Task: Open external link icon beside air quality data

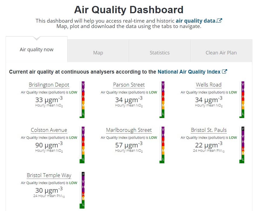Action: click(219, 20)
